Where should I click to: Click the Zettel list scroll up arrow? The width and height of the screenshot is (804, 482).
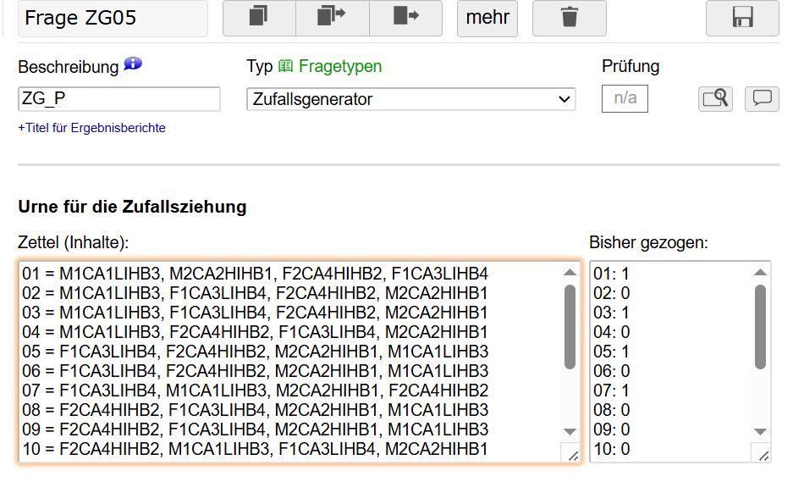coord(570,273)
